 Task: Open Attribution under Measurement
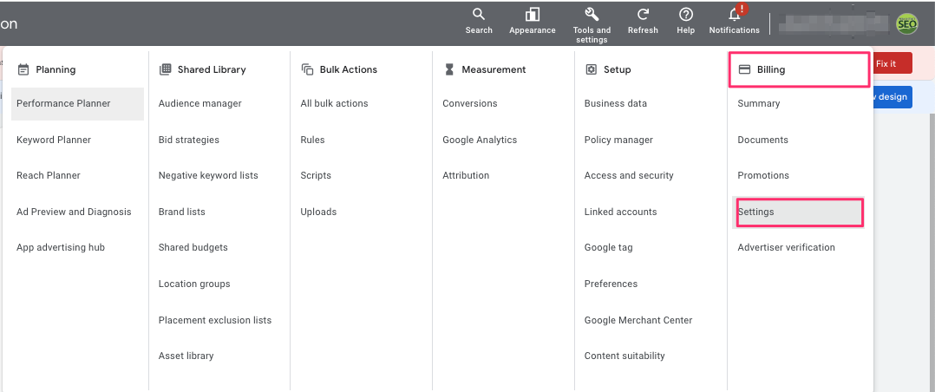466,175
